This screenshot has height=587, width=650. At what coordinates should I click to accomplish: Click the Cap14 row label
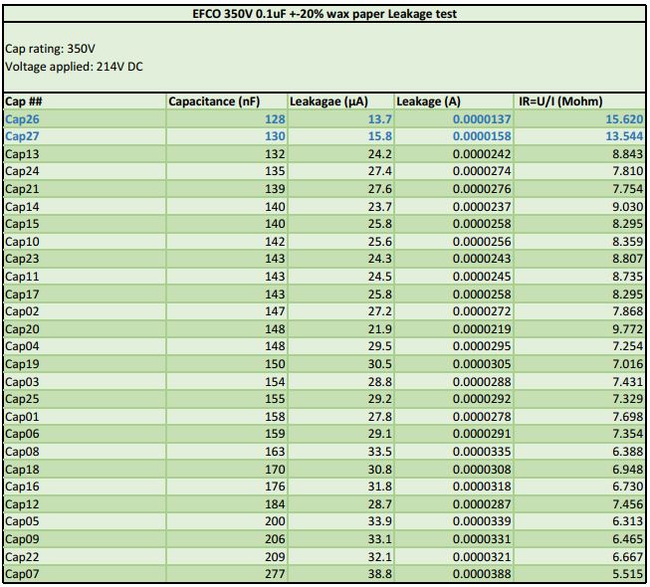tap(22, 207)
